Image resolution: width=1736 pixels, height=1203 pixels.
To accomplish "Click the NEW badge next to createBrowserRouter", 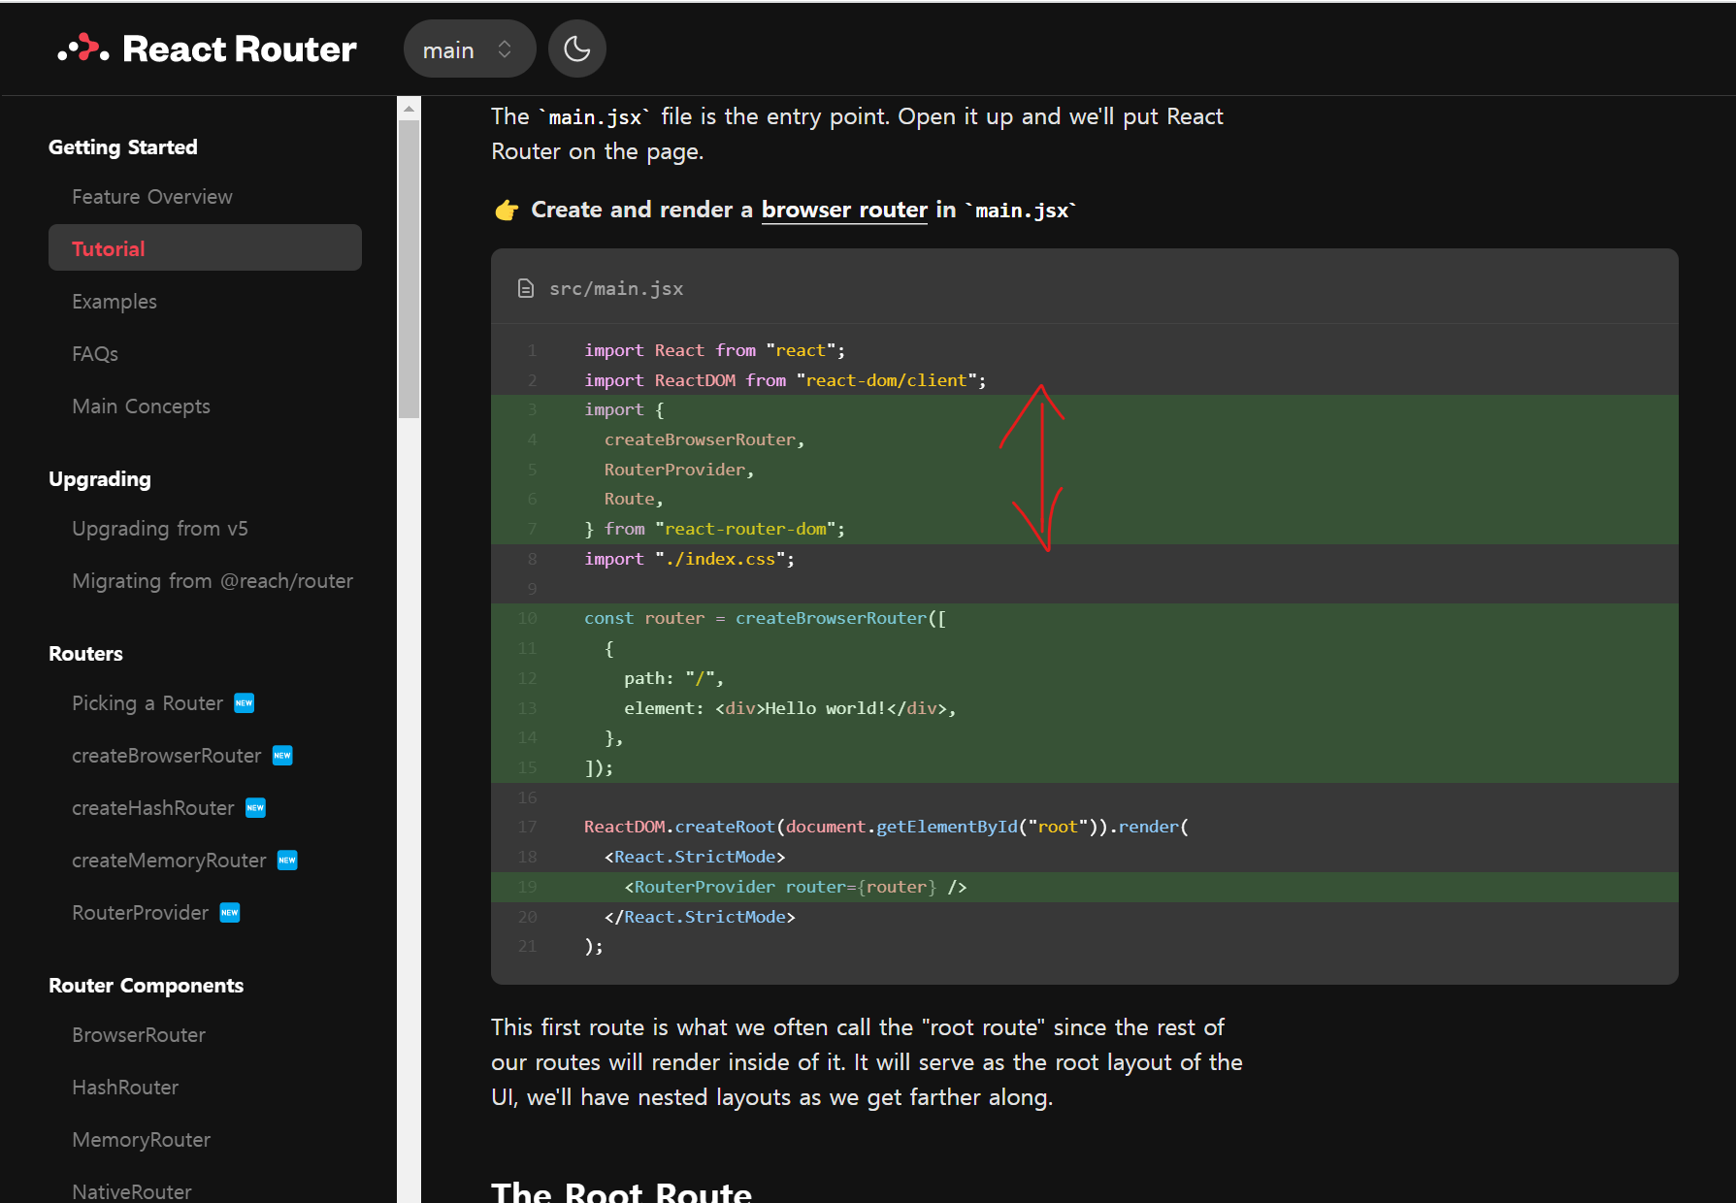I will (282, 756).
